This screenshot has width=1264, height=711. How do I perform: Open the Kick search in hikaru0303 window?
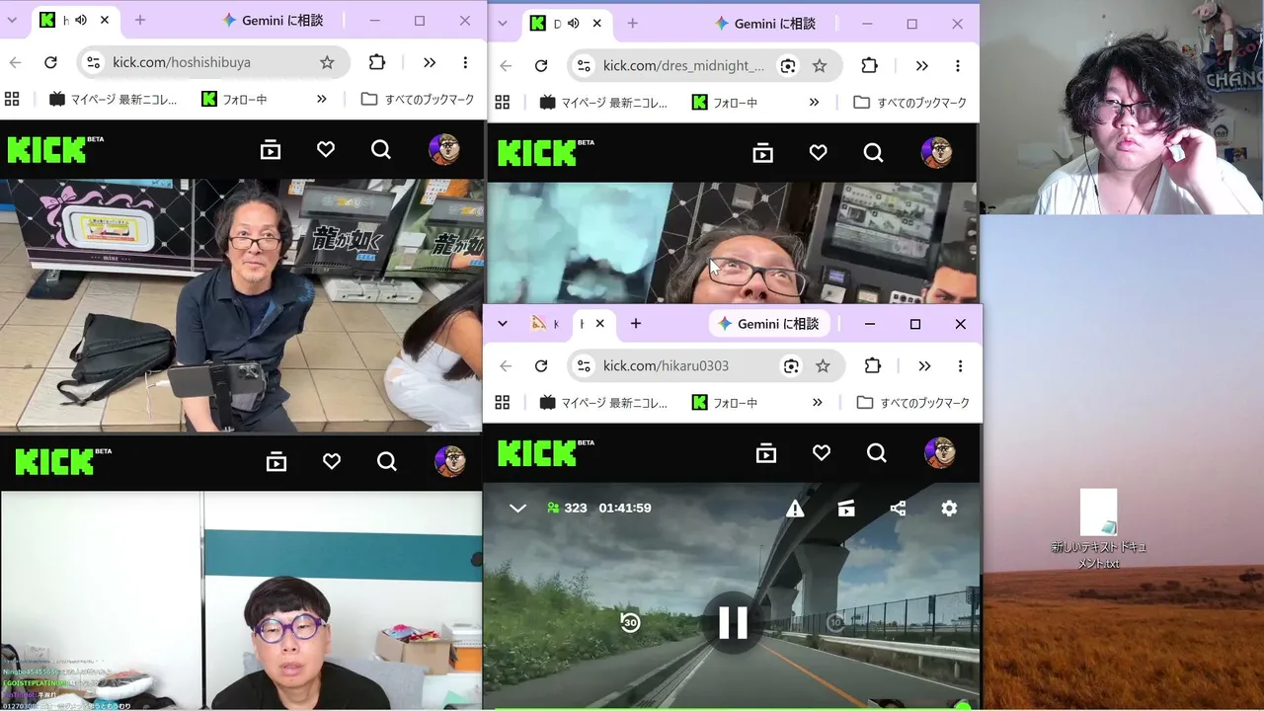click(x=877, y=452)
